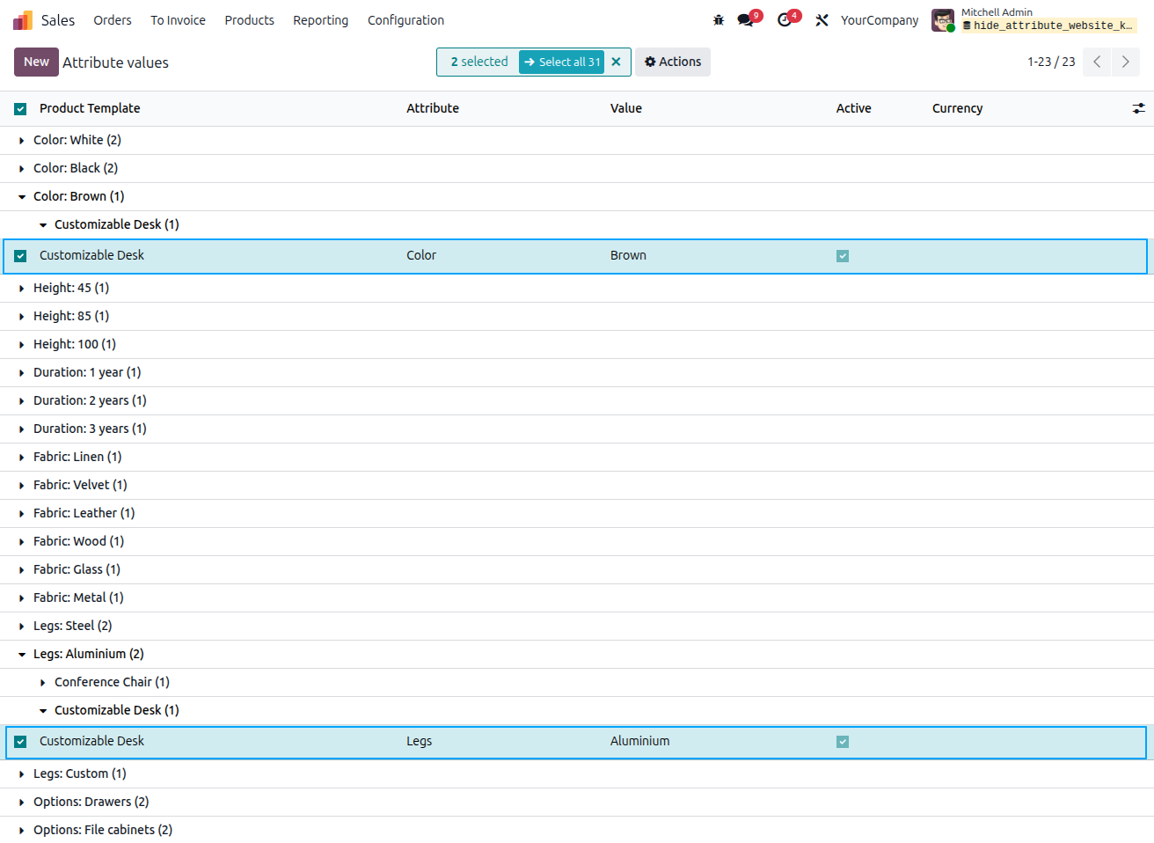Uncheck the Customizable Desk Legs Aluminium row
Image resolution: width=1154 pixels, height=843 pixels.
point(20,742)
